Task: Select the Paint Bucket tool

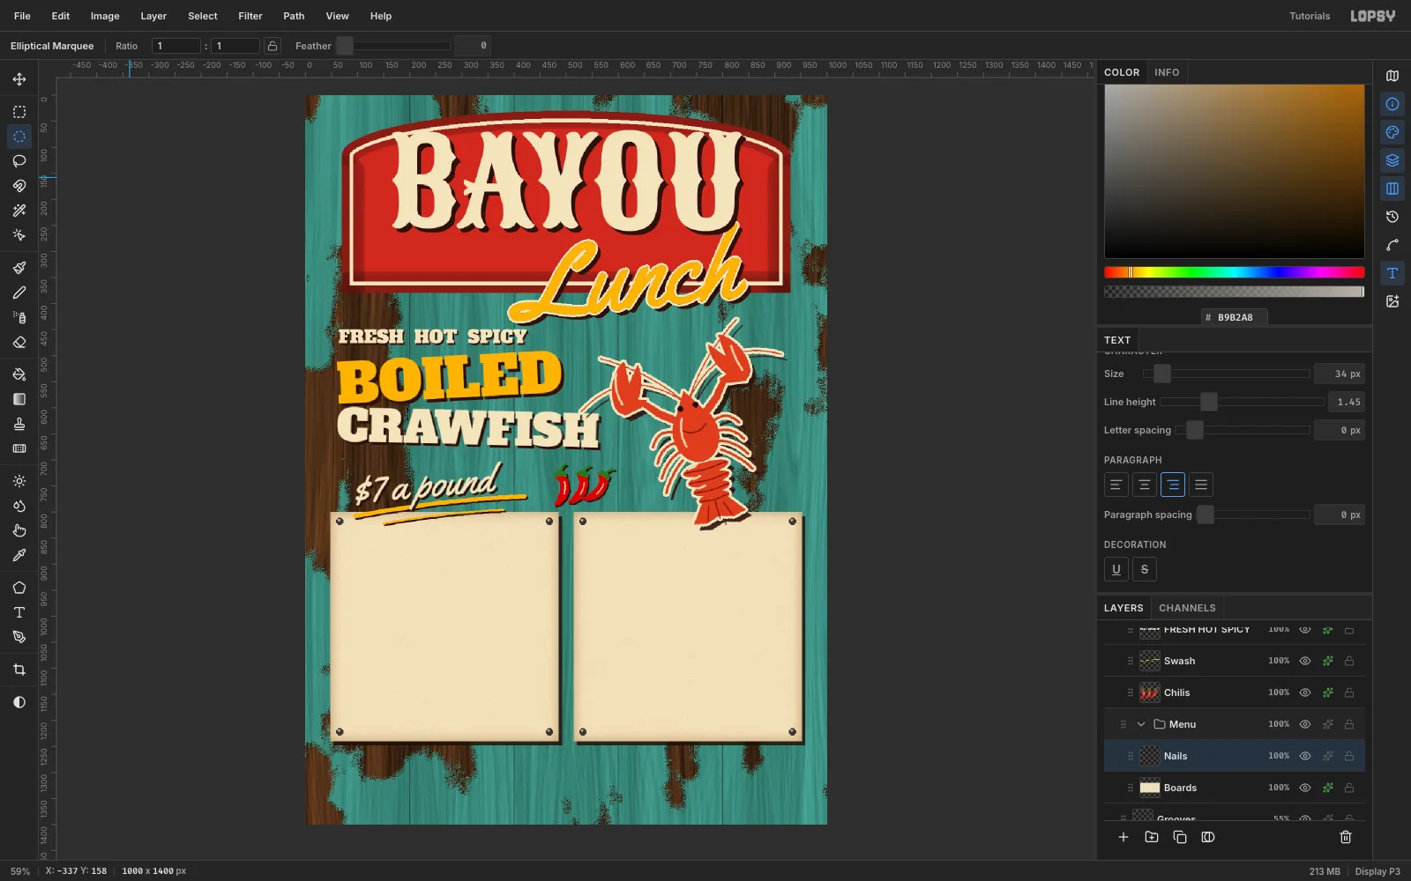Action: (19, 374)
